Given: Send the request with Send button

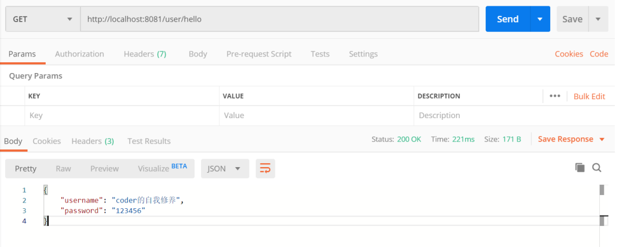Looking at the screenshot, I should [508, 19].
